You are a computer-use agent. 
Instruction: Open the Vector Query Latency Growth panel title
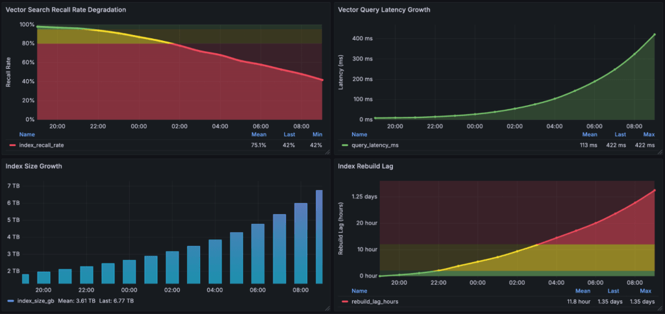click(384, 10)
